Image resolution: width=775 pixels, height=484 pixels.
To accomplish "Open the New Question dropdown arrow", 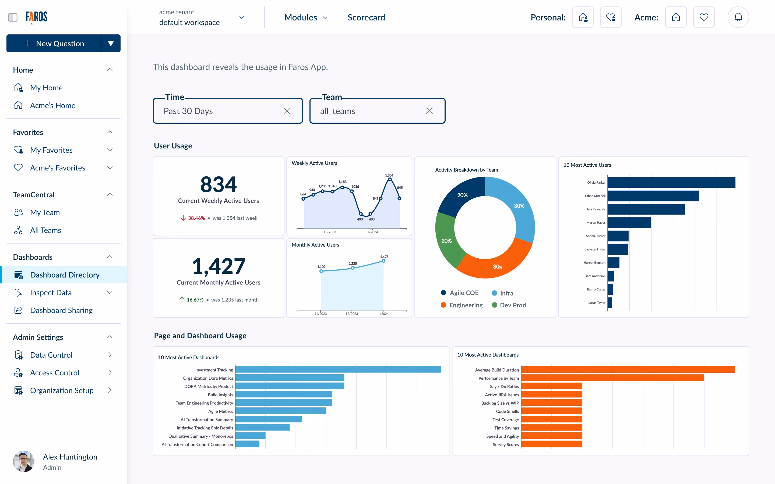I will coord(111,43).
